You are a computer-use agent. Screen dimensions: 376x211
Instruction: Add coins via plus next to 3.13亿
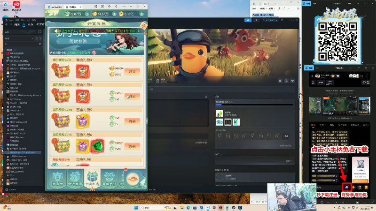click(x=142, y=14)
